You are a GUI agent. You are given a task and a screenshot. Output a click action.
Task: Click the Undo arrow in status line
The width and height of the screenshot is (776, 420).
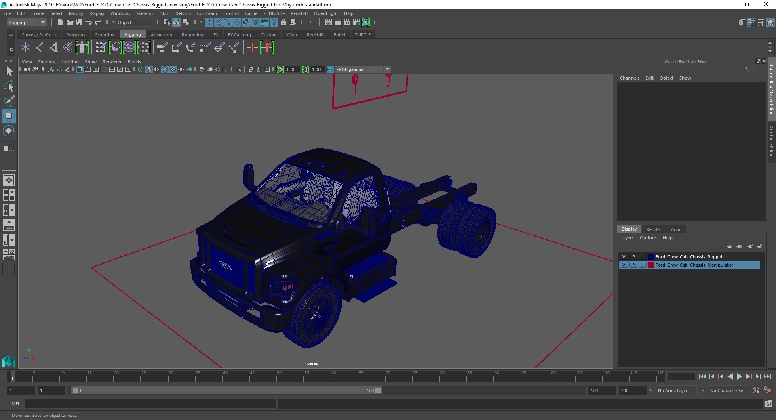point(89,23)
